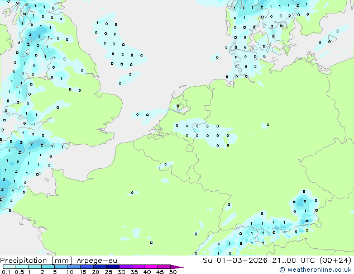Image resolution: width=354 pixels, height=274 pixels.
Task: Click the violet swatch between 35 and 40
Action: point(138,267)
